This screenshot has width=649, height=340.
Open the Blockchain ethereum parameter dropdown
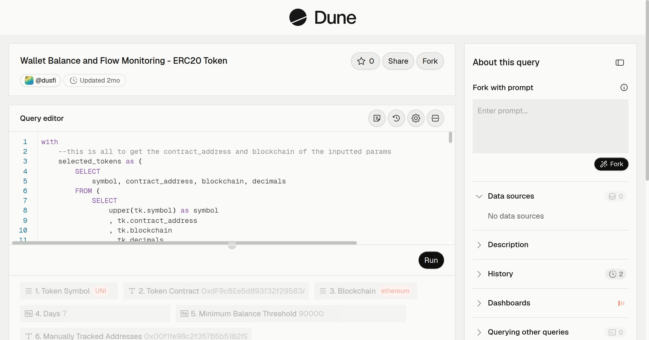tap(366, 291)
